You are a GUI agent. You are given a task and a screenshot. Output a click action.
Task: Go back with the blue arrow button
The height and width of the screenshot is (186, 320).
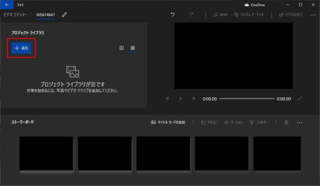7,4
